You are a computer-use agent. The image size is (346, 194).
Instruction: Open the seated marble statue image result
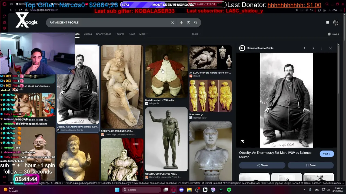(x=122, y=87)
